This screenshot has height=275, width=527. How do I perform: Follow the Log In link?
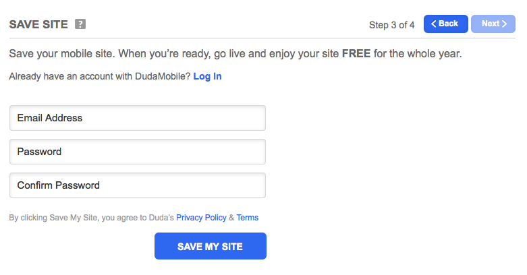[x=207, y=76]
